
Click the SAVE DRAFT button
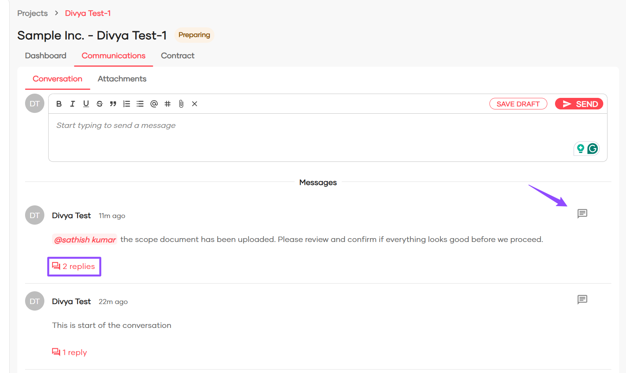click(x=518, y=104)
